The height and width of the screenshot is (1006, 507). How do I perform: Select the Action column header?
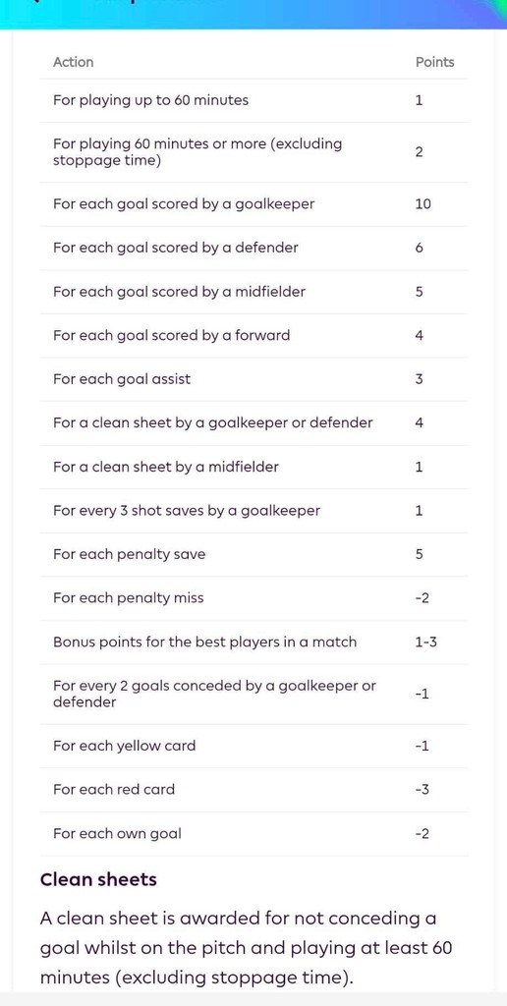(73, 62)
